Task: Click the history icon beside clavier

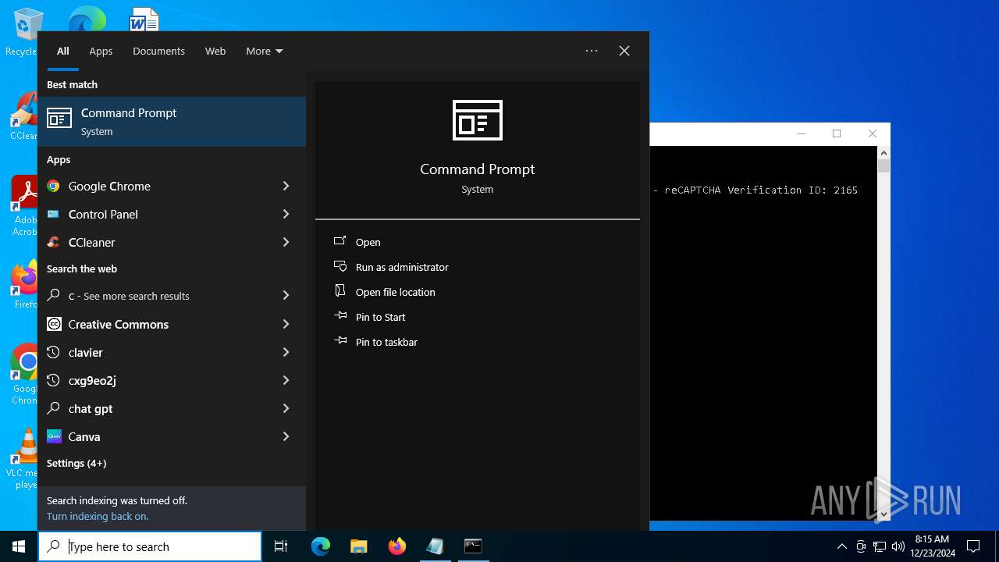Action: point(54,352)
